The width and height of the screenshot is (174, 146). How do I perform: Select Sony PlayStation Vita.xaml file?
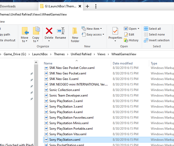point(68,134)
